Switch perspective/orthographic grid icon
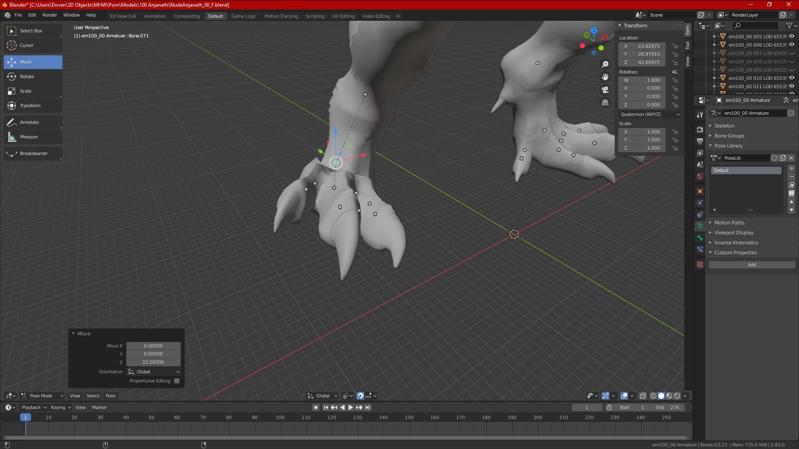This screenshot has width=799, height=449. tap(605, 102)
